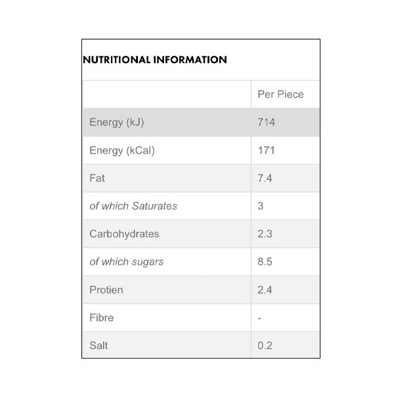The height and width of the screenshot is (394, 394).
Task: Click the Protien row label
Action: click(106, 290)
